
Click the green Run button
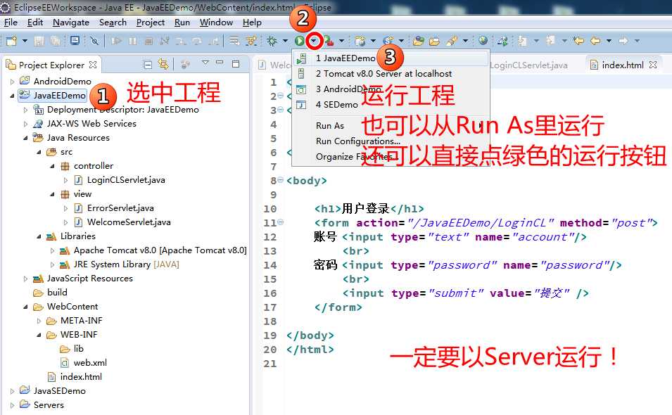tap(300, 41)
